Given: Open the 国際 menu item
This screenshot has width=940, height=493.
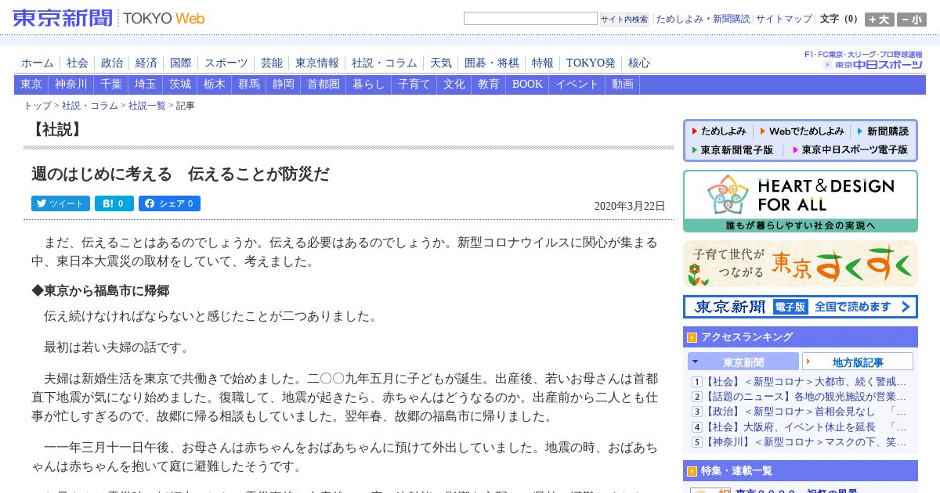Looking at the screenshot, I should (181, 63).
